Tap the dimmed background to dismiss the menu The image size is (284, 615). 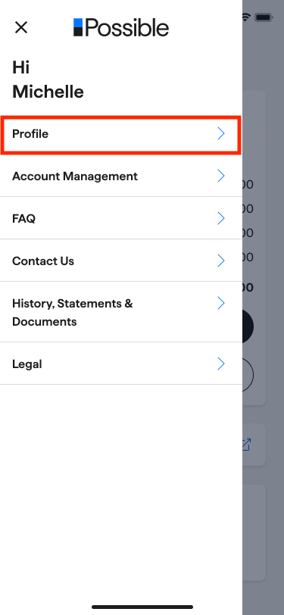click(263, 529)
